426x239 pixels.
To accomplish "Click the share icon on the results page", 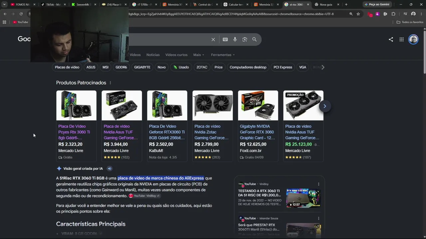I will coord(391,40).
